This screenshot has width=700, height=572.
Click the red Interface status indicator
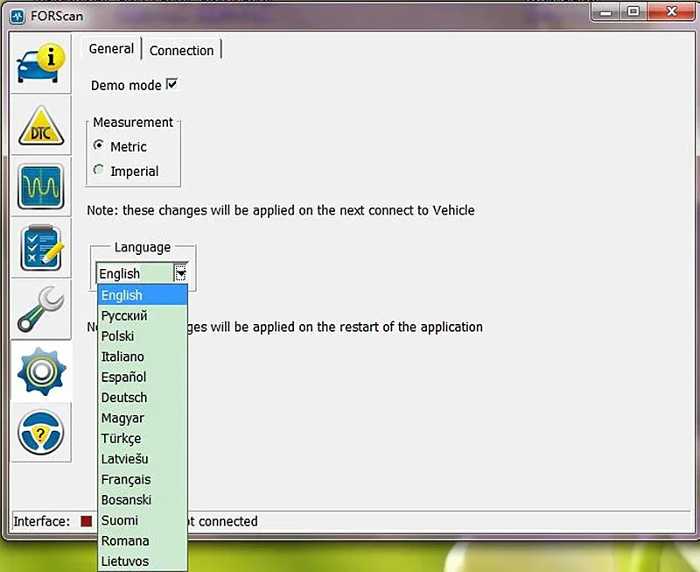pyautogui.click(x=86, y=521)
